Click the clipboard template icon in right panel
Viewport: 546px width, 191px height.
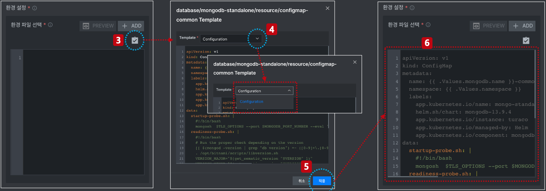click(x=526, y=40)
